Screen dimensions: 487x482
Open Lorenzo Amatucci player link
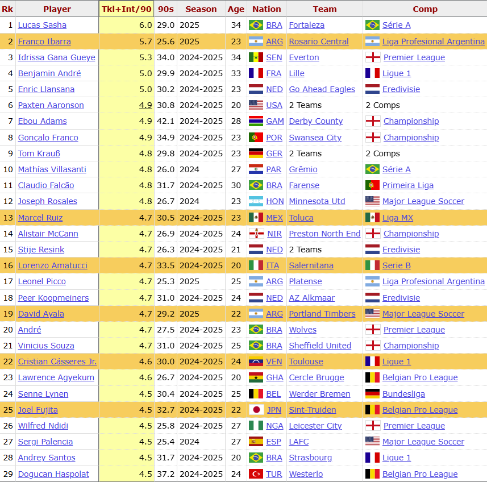[x=53, y=265]
